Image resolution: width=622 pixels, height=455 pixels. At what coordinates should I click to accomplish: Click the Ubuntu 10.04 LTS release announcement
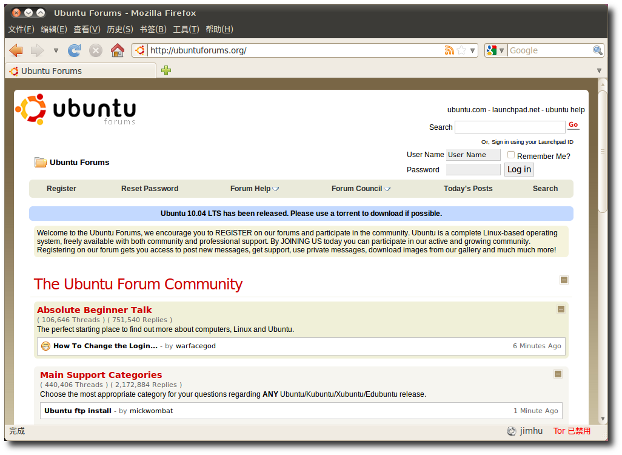pos(301,214)
